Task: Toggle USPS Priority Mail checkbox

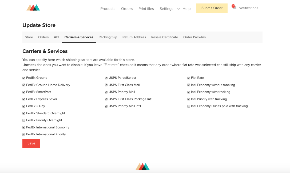Action: pyautogui.click(x=106, y=92)
